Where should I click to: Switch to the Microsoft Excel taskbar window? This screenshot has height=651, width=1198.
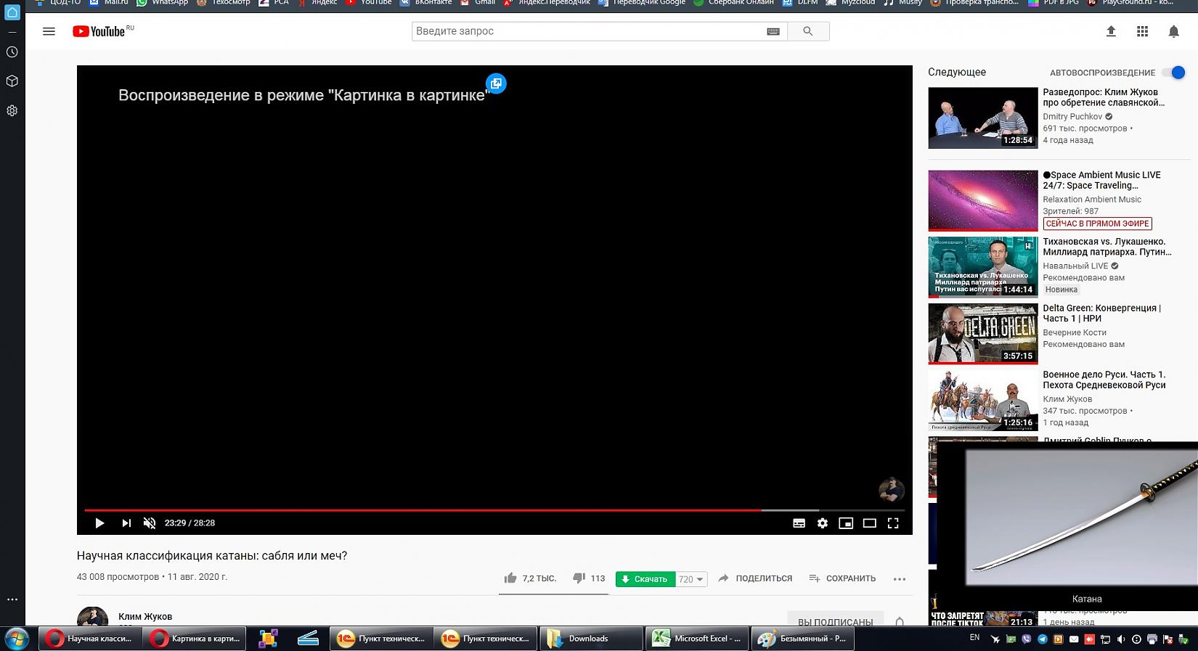696,639
